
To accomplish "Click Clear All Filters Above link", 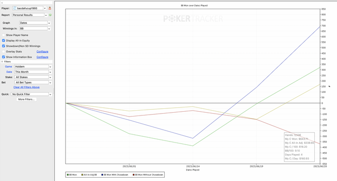I will point(26,87).
